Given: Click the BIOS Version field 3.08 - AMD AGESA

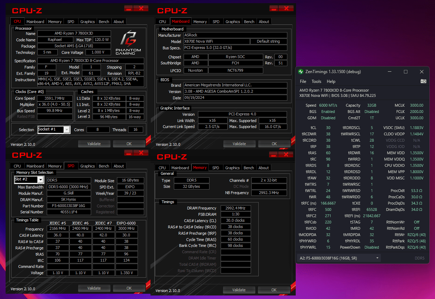Looking at the screenshot, I should 235,92.
